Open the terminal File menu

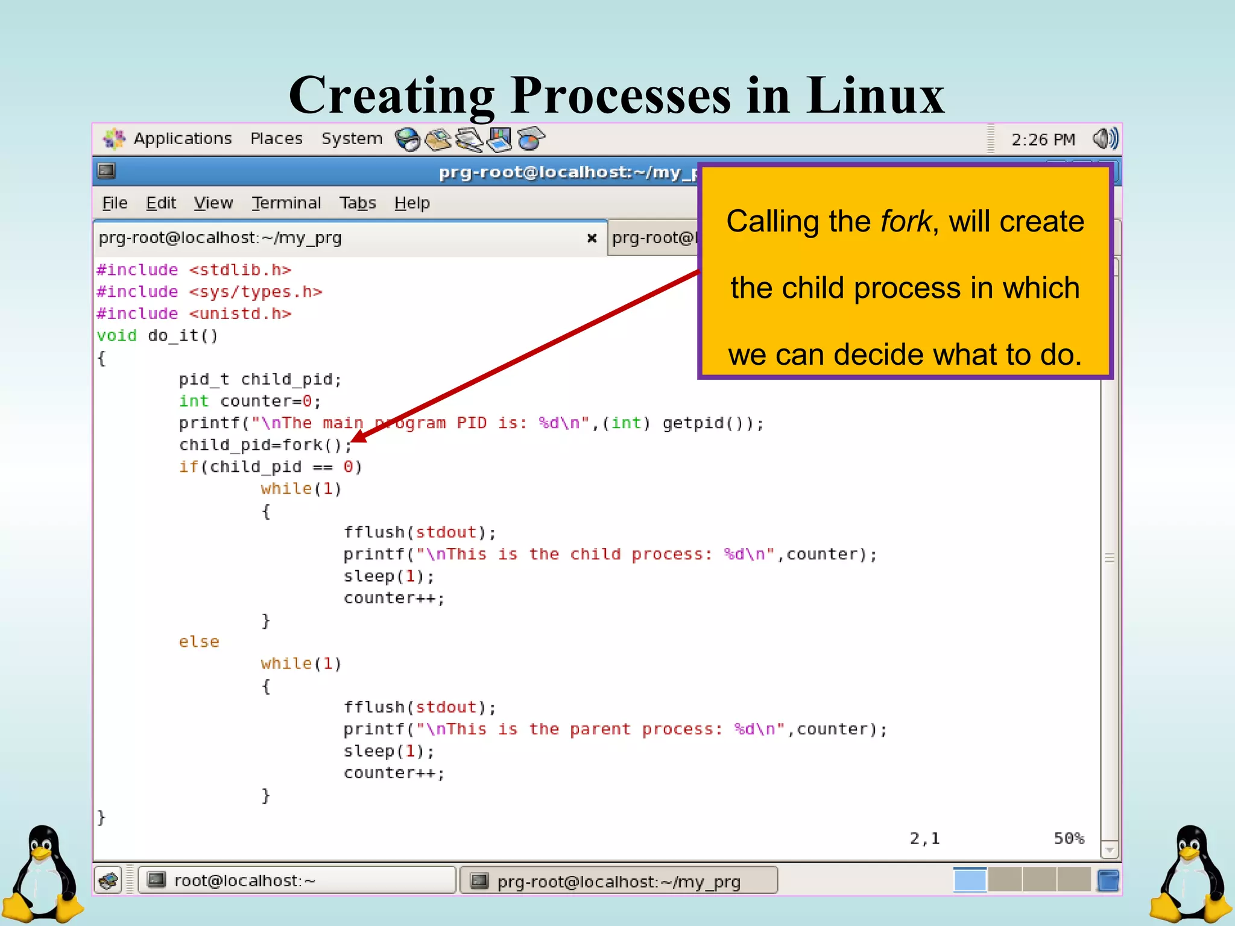click(x=115, y=203)
